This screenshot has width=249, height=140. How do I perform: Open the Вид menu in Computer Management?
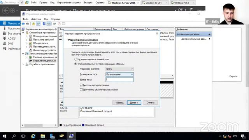pyautogui.click(x=46, y=19)
